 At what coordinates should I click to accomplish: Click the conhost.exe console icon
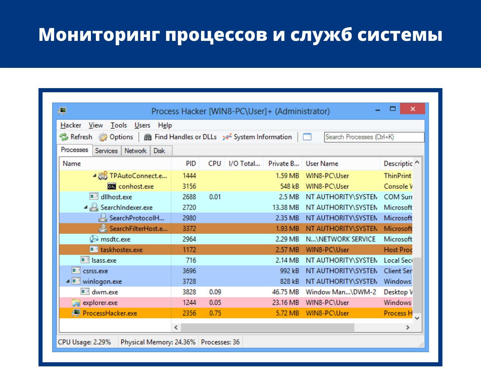click(x=112, y=186)
